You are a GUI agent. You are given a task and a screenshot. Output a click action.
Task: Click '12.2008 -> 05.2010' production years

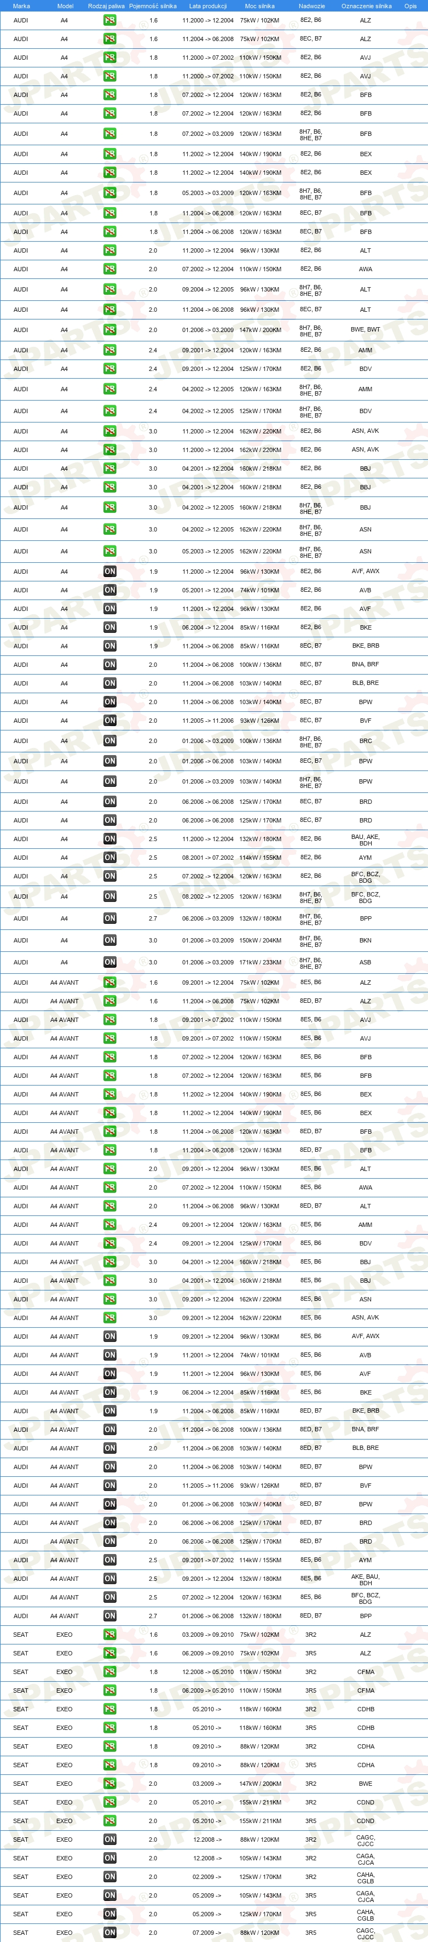click(x=208, y=1672)
